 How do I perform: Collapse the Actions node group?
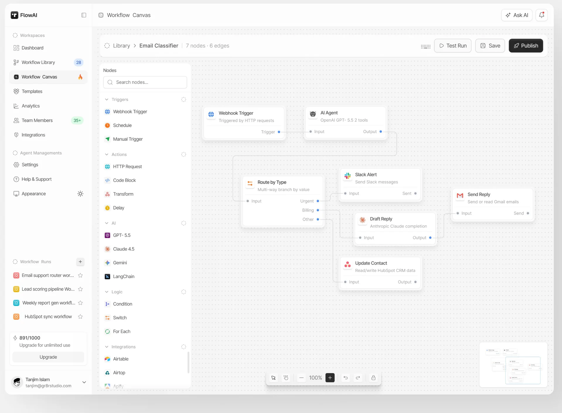(x=107, y=155)
